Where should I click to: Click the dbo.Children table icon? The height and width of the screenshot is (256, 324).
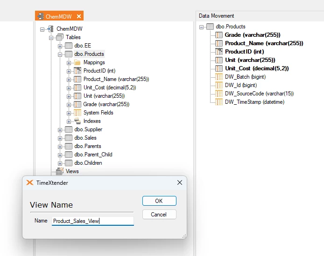(69, 163)
